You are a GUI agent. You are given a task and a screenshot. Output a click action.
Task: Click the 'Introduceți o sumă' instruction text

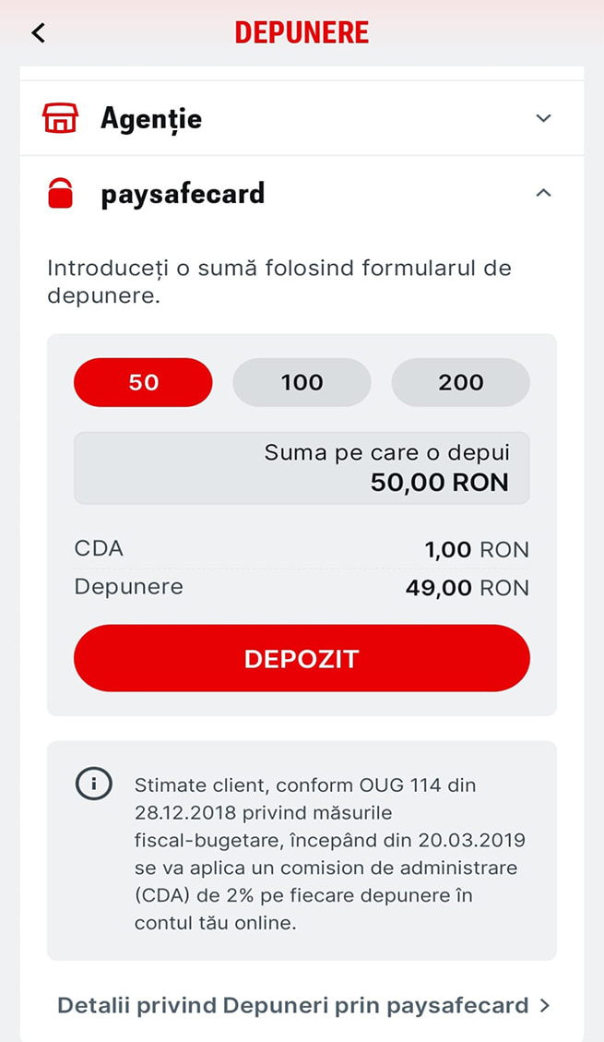[x=279, y=282]
